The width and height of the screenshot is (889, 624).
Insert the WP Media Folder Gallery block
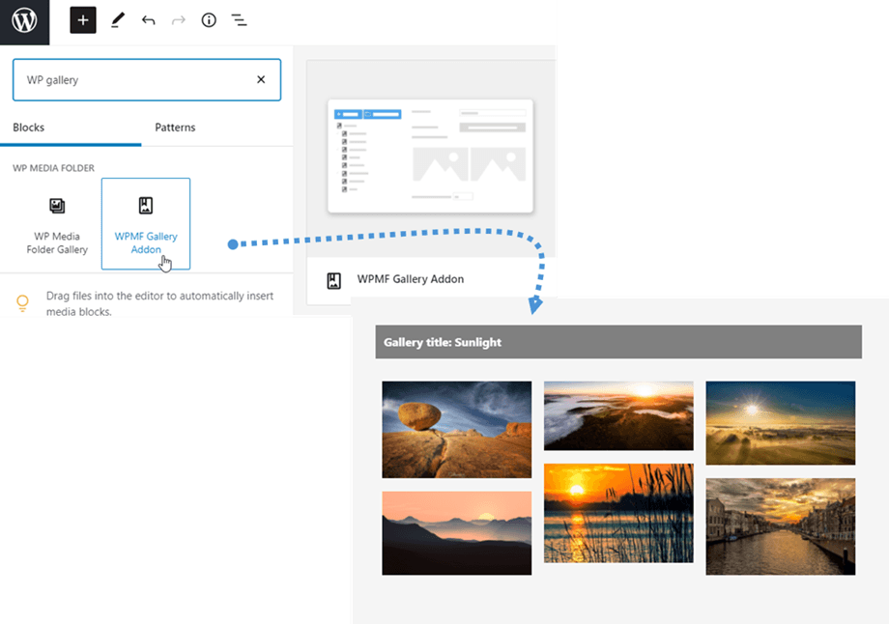57,224
